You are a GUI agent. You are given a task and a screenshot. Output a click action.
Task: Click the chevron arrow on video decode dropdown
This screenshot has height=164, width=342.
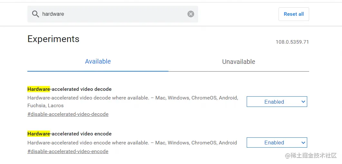[x=303, y=101]
